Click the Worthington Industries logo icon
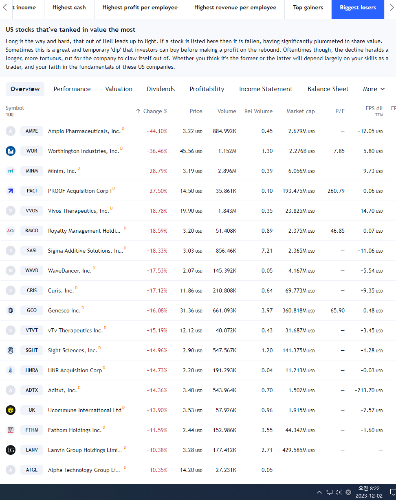Image resolution: width=396 pixels, height=500 pixels. tap(11, 151)
